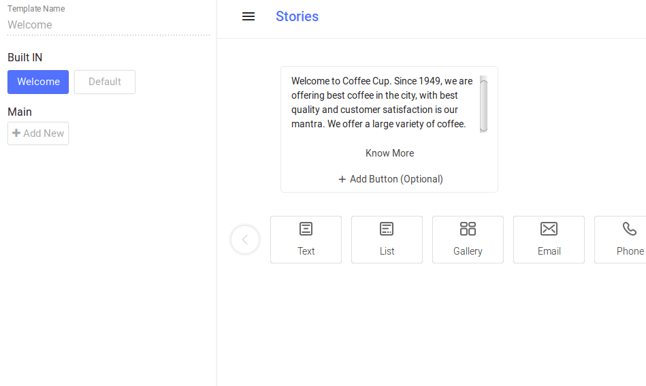Select the Text block icon
The width and height of the screenshot is (646, 386).
306,229
